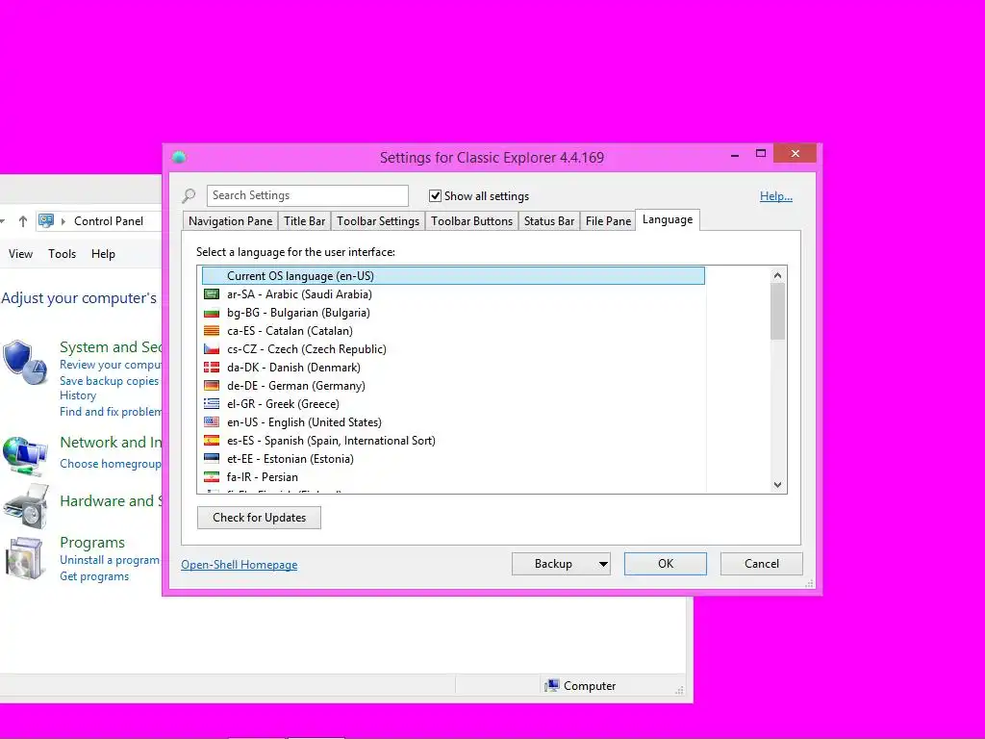Open the Open-Shell Homepage link
The image size is (985, 739).
(240, 564)
